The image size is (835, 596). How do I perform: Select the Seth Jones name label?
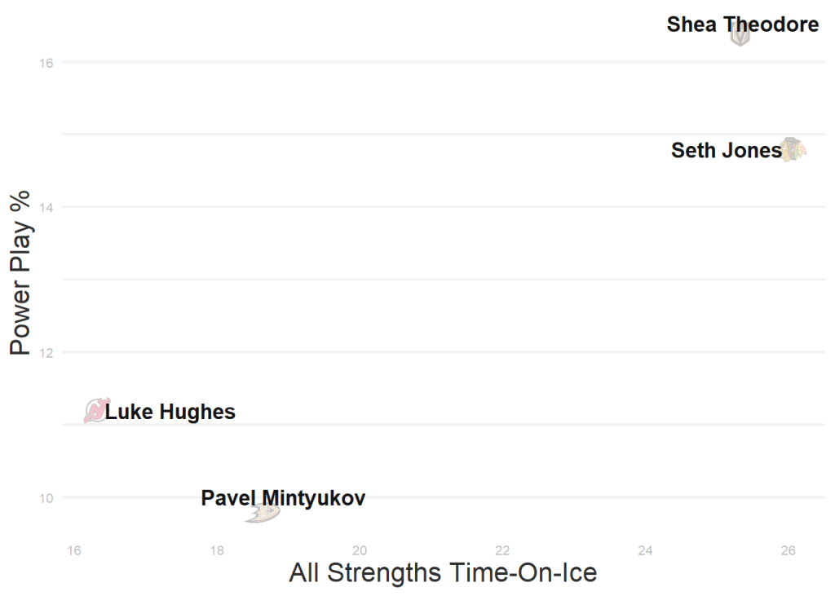click(726, 151)
